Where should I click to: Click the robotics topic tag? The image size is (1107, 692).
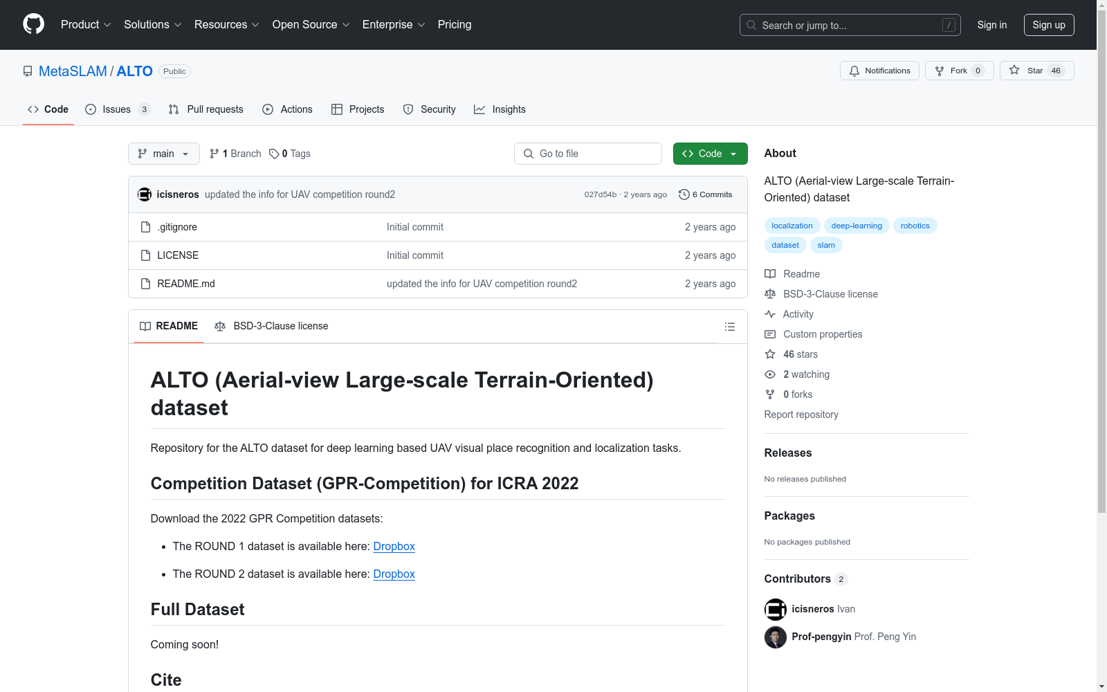tap(915, 226)
